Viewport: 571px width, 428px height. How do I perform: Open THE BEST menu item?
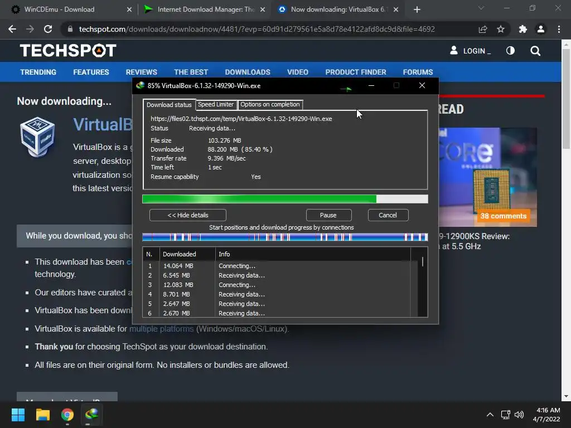pyautogui.click(x=191, y=72)
